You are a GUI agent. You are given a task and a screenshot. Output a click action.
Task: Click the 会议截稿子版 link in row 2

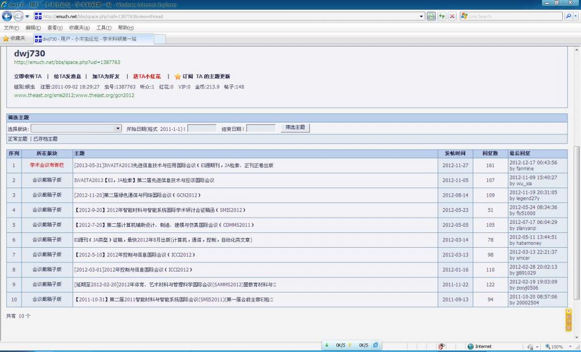point(47,180)
